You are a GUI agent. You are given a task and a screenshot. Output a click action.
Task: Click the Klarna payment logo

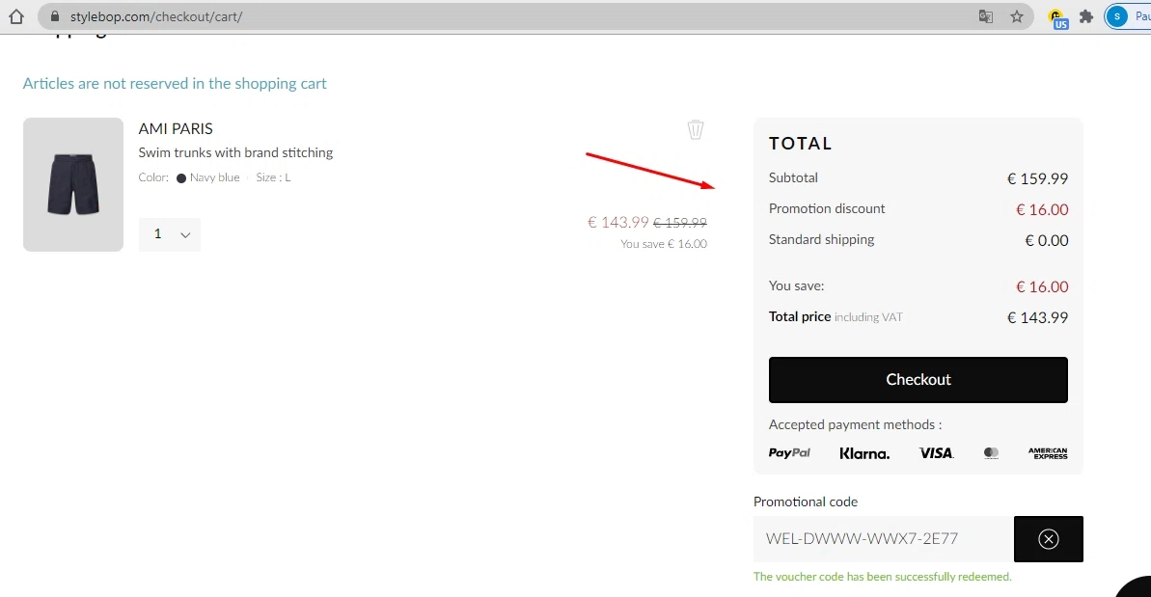coord(864,453)
